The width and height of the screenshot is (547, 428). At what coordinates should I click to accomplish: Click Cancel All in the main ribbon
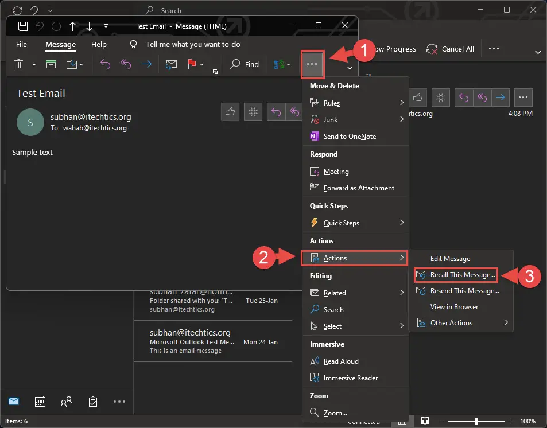point(450,49)
